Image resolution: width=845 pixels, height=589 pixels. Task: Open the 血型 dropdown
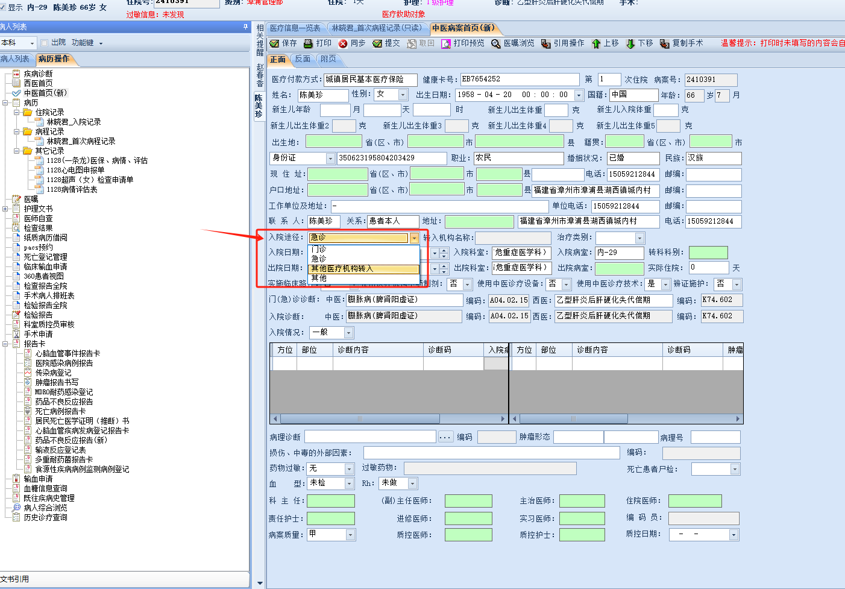pyautogui.click(x=349, y=483)
